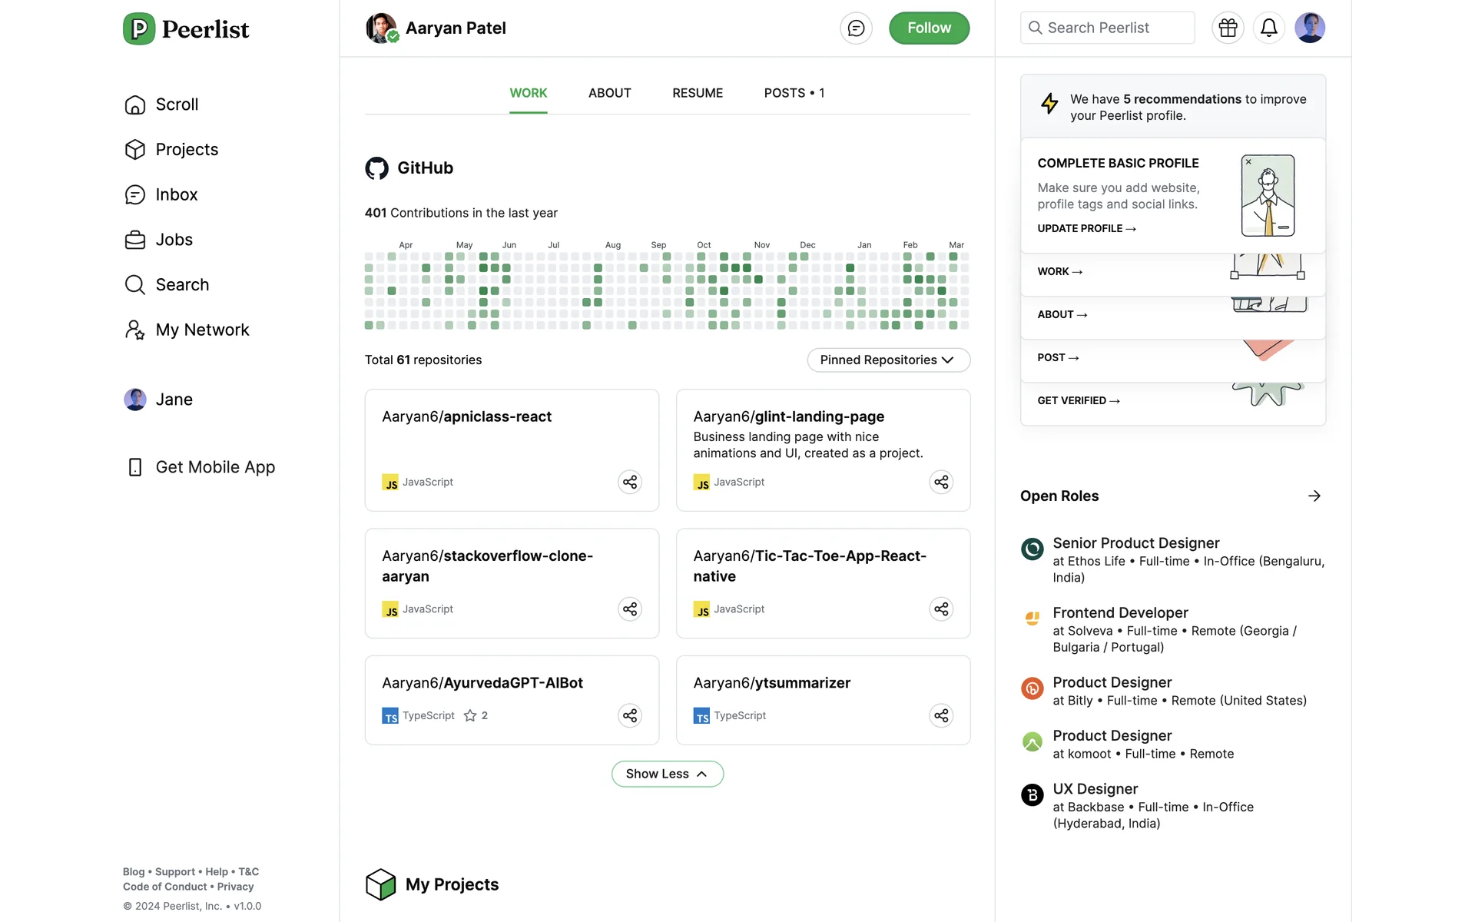Click the UPDATE PROFILE link
The image size is (1475, 922).
(1086, 228)
